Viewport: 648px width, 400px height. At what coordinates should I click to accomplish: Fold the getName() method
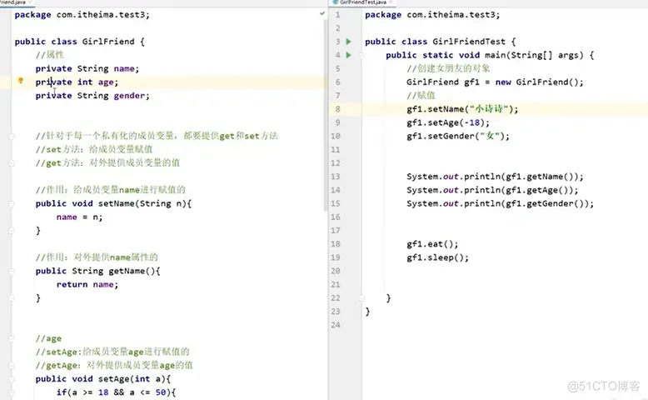click(x=11, y=271)
